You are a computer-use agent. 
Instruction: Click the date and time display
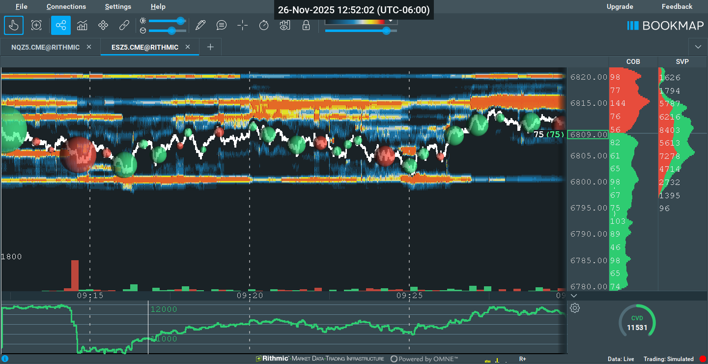click(x=354, y=10)
